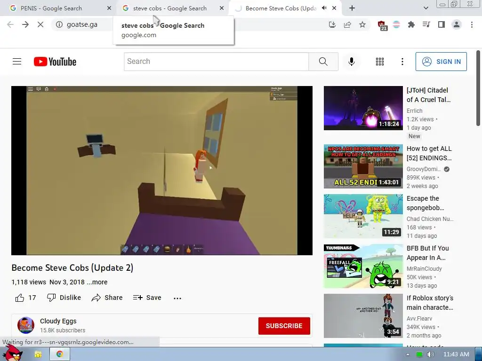Expand the video description with ...more

point(97,282)
